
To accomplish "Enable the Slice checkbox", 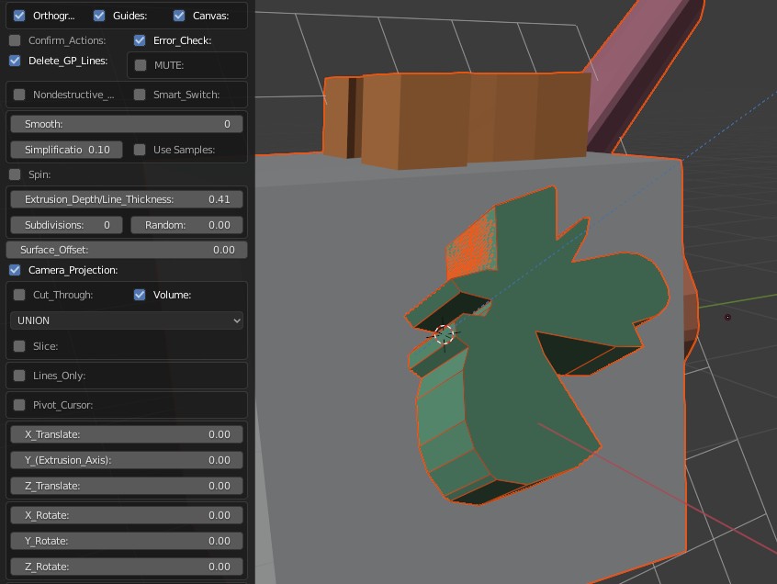I will (x=19, y=346).
